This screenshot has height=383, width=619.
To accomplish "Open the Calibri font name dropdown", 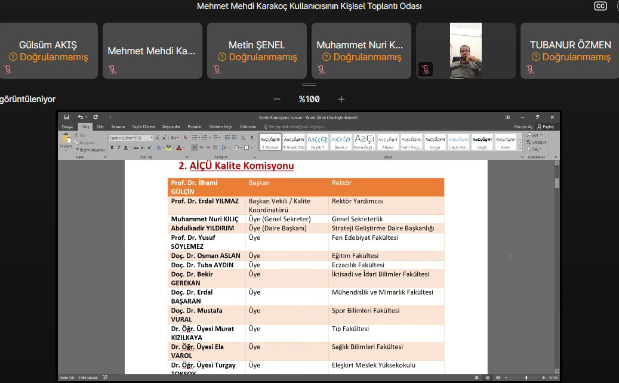I will pyautogui.click(x=122, y=138).
